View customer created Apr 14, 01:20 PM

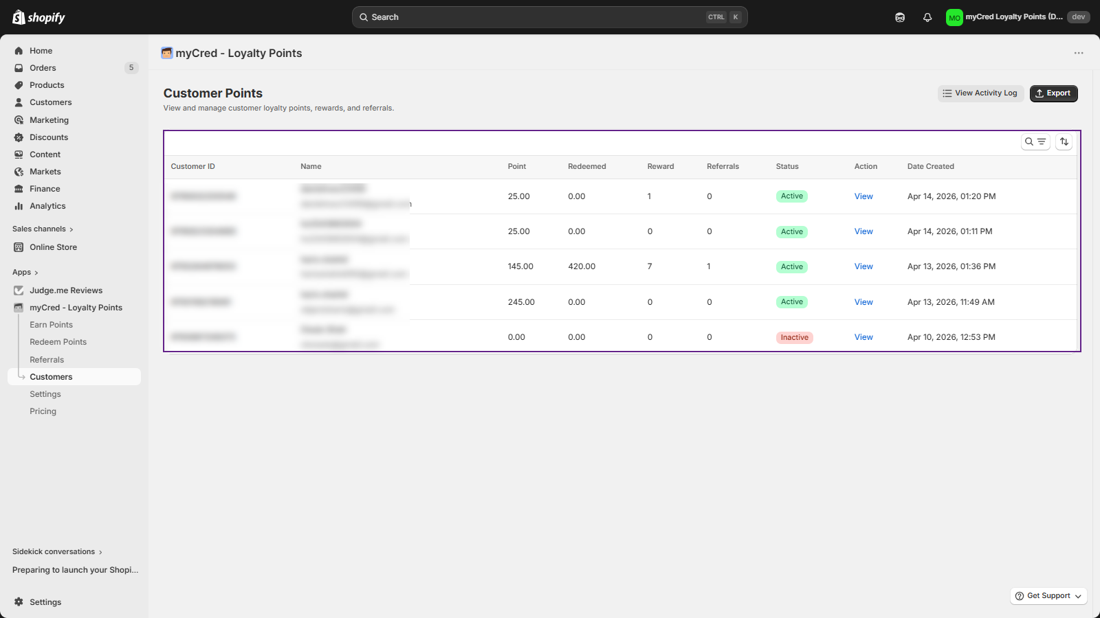tap(863, 196)
